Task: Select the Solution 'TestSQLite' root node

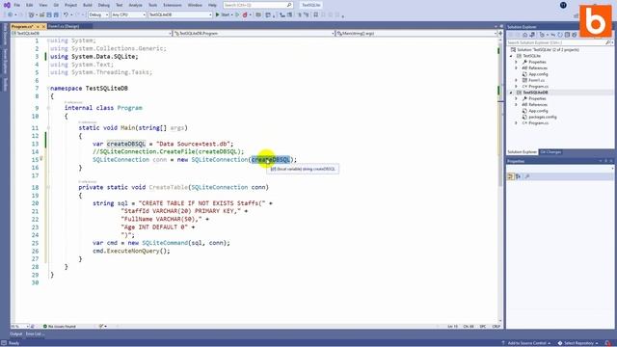Action: 548,50
